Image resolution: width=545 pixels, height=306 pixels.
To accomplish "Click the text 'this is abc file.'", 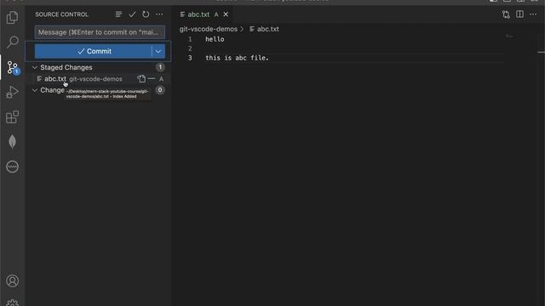I will (x=237, y=58).
